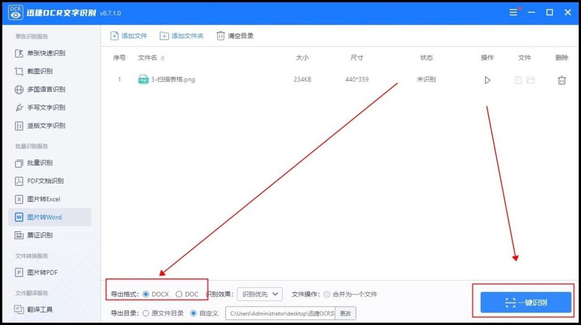Click the 未识别 status text
This screenshot has height=325, width=581.
[x=426, y=80]
